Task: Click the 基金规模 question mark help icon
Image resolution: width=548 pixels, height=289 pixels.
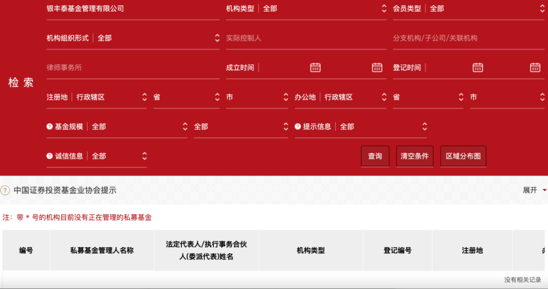Action: click(50, 126)
